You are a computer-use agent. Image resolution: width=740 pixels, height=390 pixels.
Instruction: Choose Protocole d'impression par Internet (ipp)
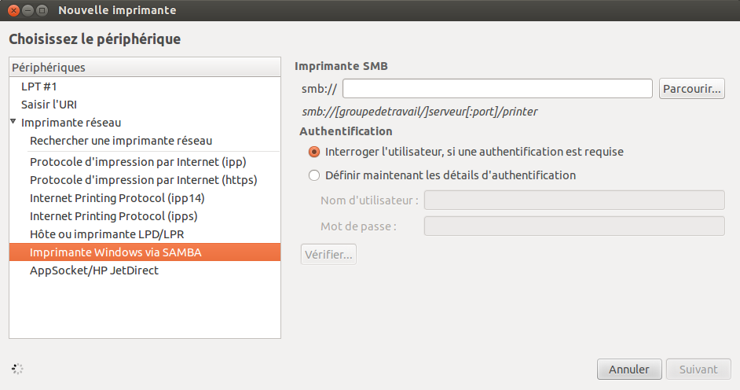tap(145, 162)
